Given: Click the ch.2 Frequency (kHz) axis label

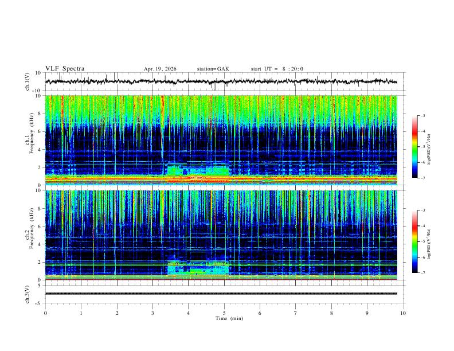Looking at the screenshot, I should tap(29, 235).
